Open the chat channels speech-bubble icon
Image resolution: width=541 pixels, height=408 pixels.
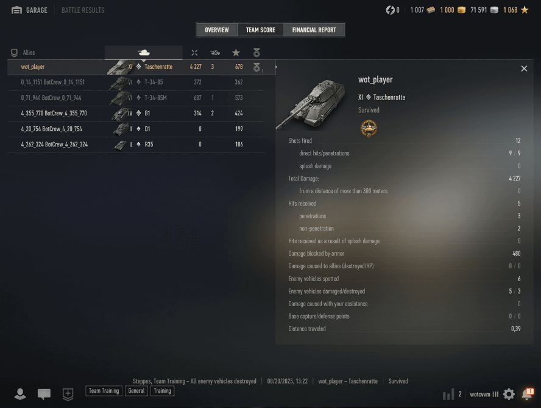(44, 394)
